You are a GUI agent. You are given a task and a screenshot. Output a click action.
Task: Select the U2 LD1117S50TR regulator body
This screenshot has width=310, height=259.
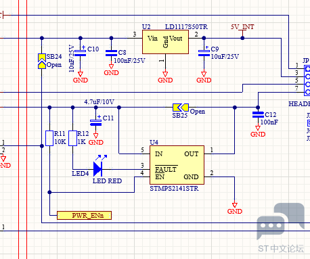165,42
